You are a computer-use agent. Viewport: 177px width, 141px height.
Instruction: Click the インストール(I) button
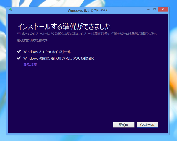pyautogui.click(x=147, y=125)
